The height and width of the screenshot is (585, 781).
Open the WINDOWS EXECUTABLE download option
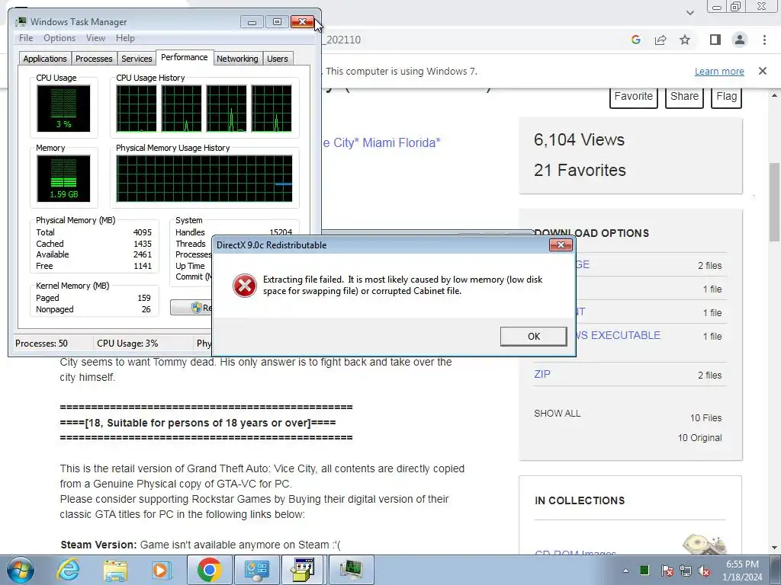click(619, 335)
